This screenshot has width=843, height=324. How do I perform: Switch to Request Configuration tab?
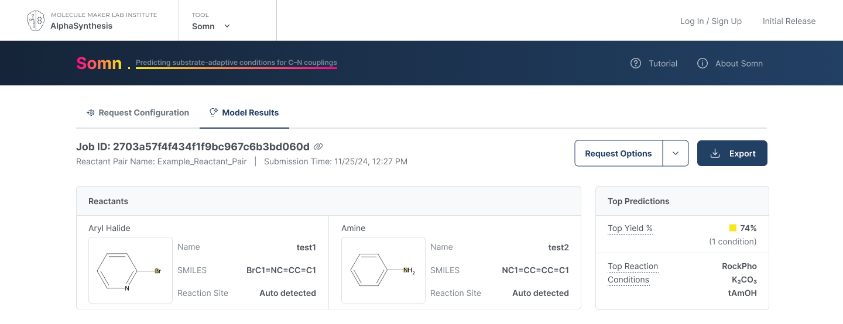[138, 113]
